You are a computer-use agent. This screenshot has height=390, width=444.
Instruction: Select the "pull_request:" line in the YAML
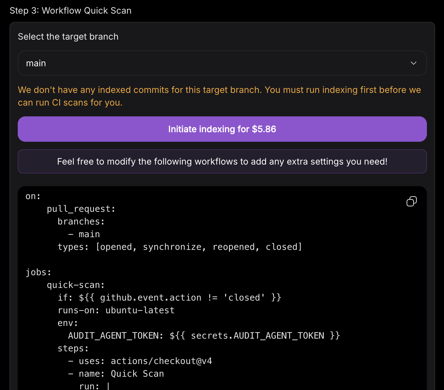tap(81, 209)
